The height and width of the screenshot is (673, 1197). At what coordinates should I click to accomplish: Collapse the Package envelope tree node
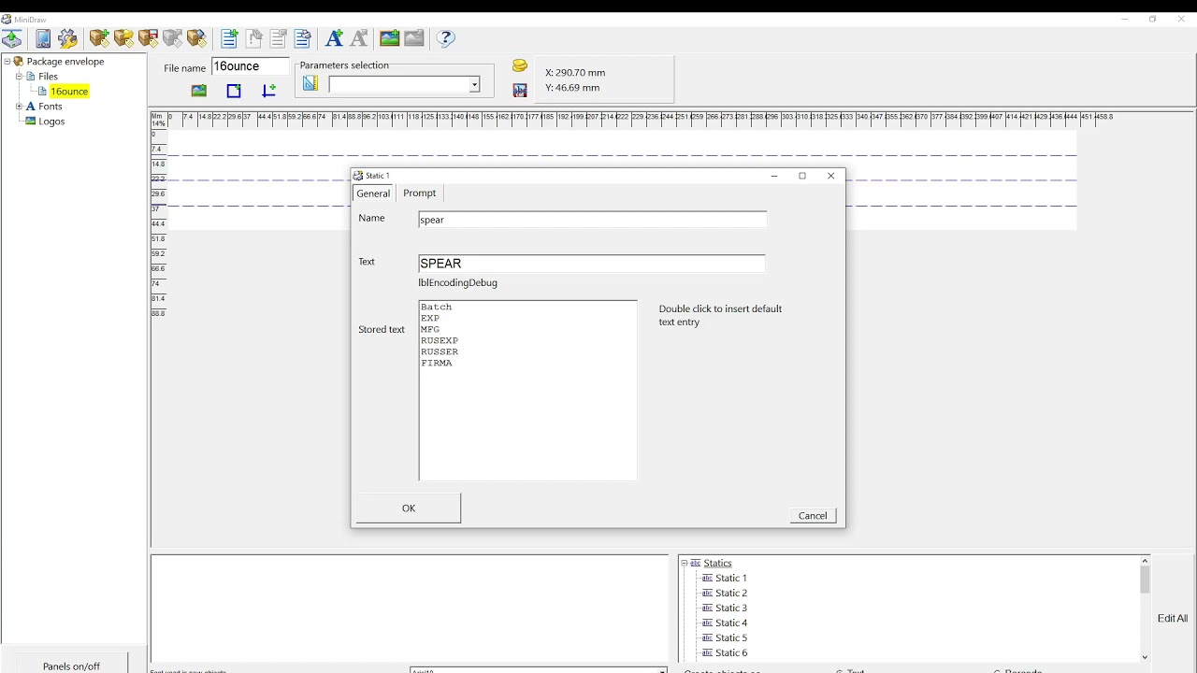click(7, 62)
